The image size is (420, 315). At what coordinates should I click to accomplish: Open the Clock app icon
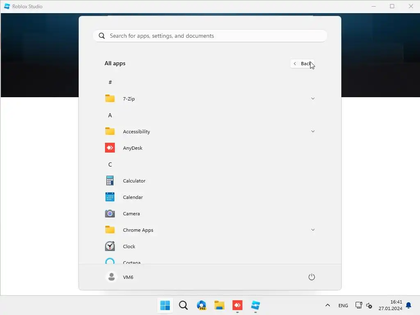(x=110, y=246)
